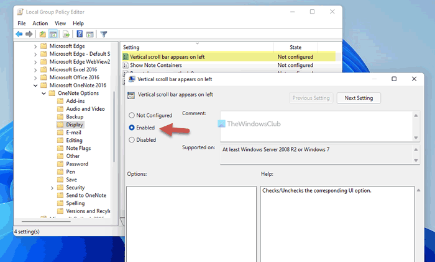This screenshot has height=262, width=435.
Task: Click the Back arrow in toolbar
Action: point(19,34)
